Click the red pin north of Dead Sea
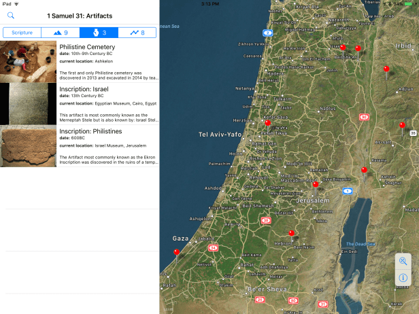Viewport: 419px width, 314px height. (364, 169)
